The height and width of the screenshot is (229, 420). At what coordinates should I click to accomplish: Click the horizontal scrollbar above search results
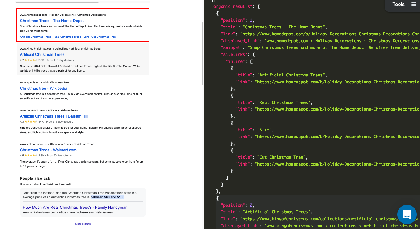coord(57,2)
